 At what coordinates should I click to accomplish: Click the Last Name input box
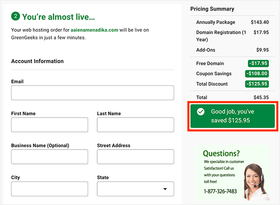click(x=135, y=125)
